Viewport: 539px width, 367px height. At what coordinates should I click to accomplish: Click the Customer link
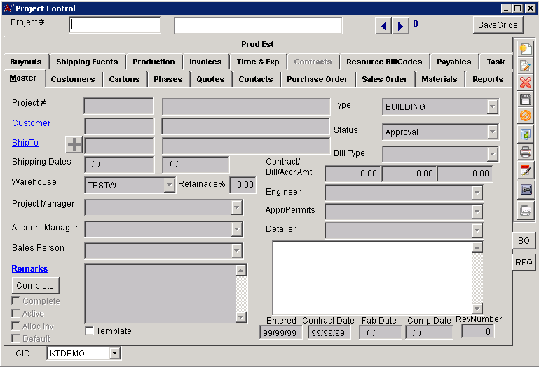(x=31, y=123)
